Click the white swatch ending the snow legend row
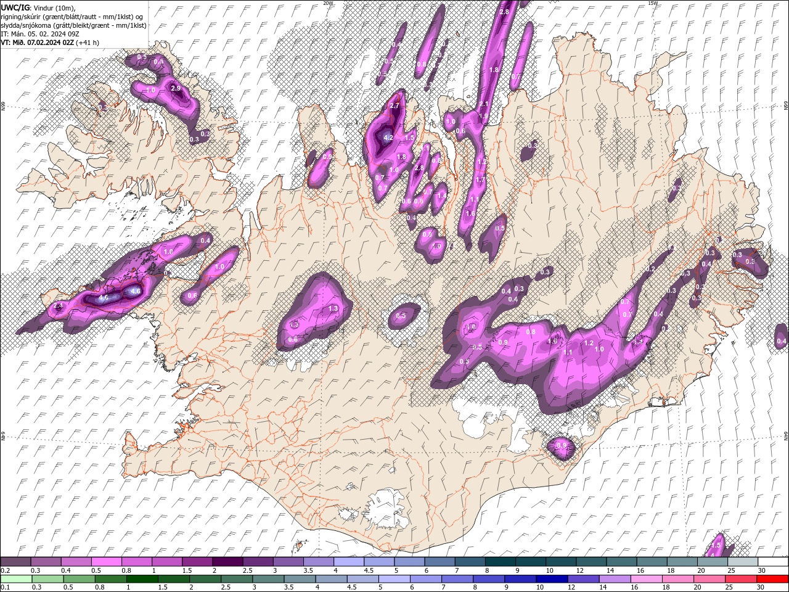This screenshot has height=592, width=789. click(773, 562)
